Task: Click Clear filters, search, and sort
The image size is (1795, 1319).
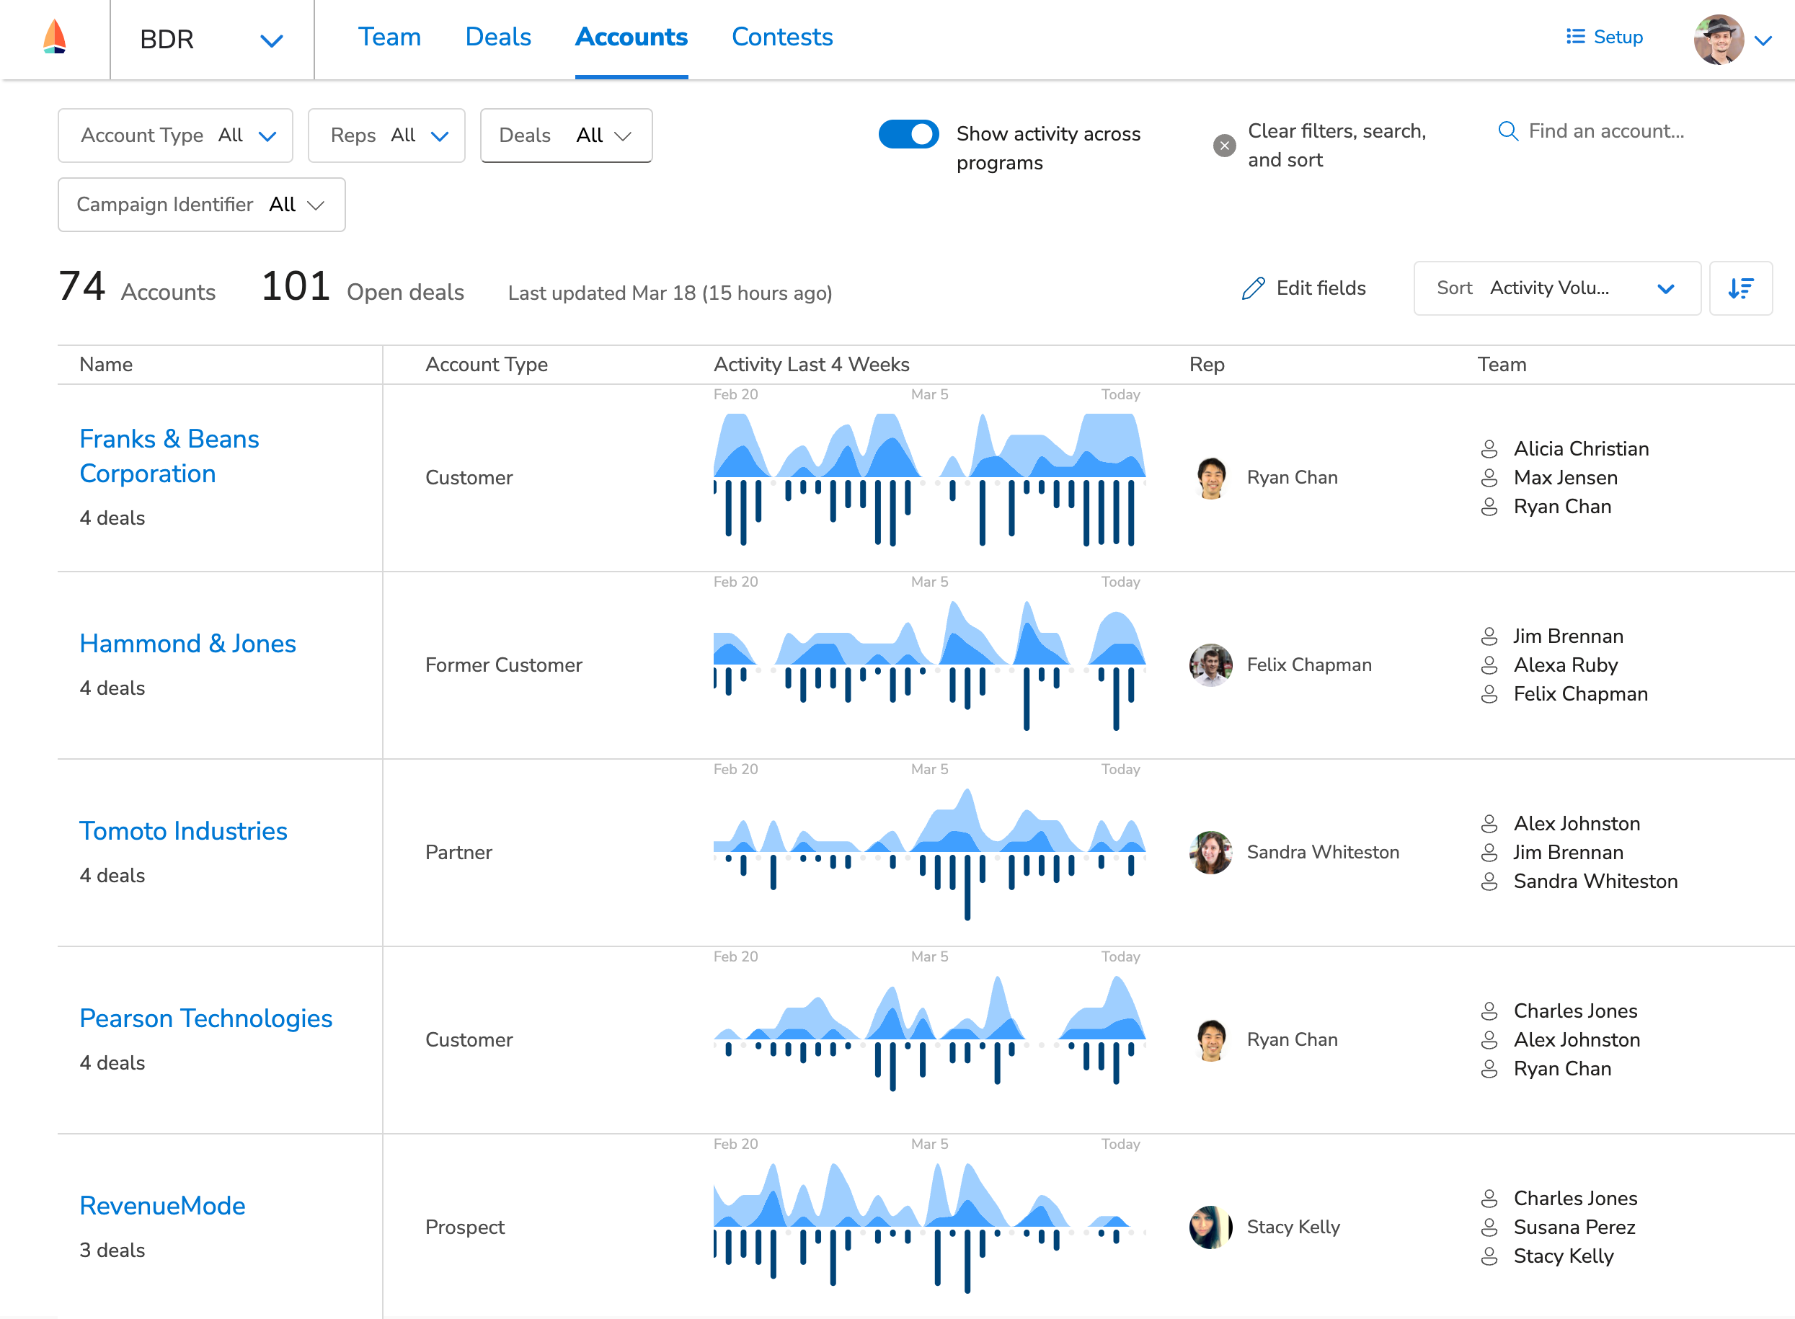Action: pos(1337,146)
